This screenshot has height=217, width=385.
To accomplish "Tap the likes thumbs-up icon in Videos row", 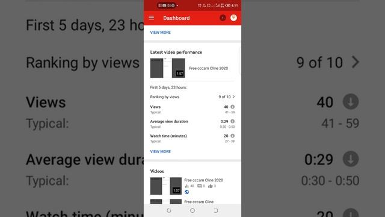I will click(211, 186).
